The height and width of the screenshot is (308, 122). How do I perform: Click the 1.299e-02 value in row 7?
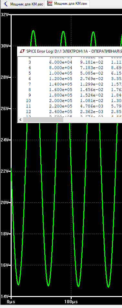(92, 84)
